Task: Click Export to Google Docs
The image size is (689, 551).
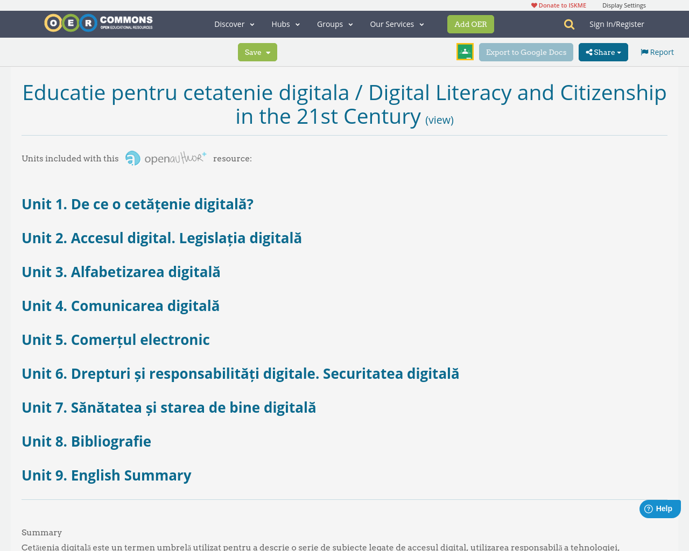Action: [x=526, y=52]
